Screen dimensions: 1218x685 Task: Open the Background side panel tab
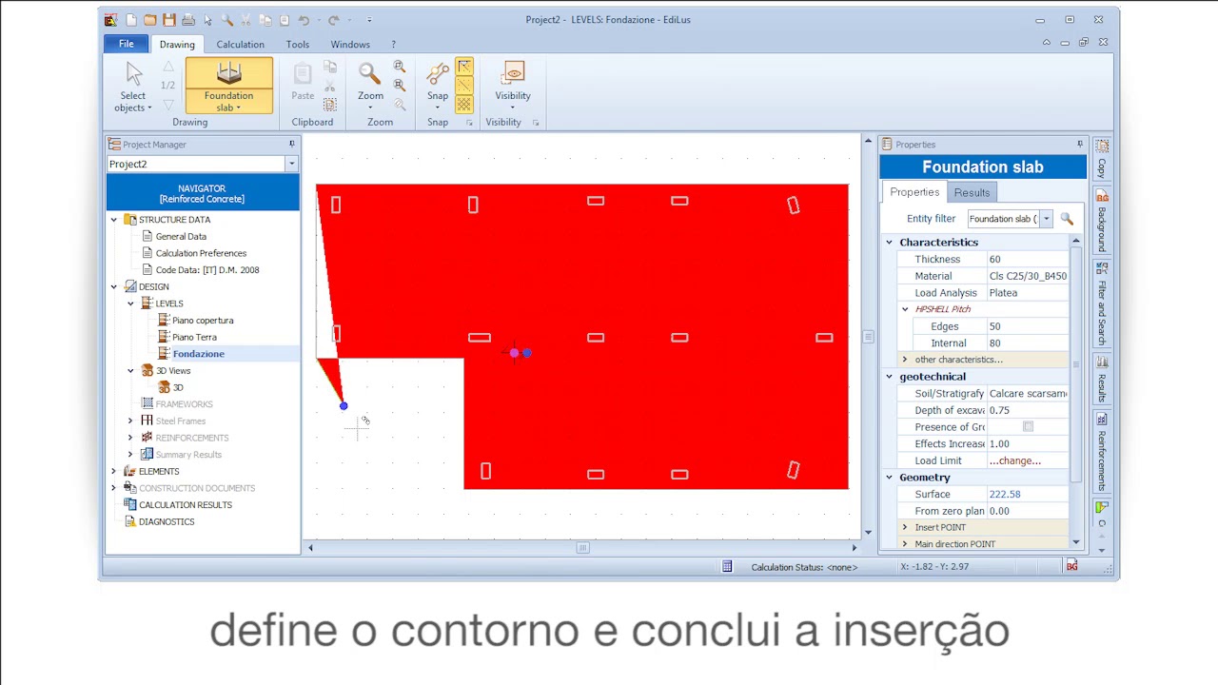click(1102, 221)
